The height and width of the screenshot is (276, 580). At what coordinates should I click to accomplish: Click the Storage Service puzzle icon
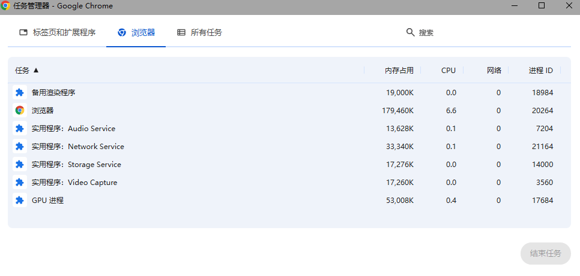pyautogui.click(x=20, y=165)
